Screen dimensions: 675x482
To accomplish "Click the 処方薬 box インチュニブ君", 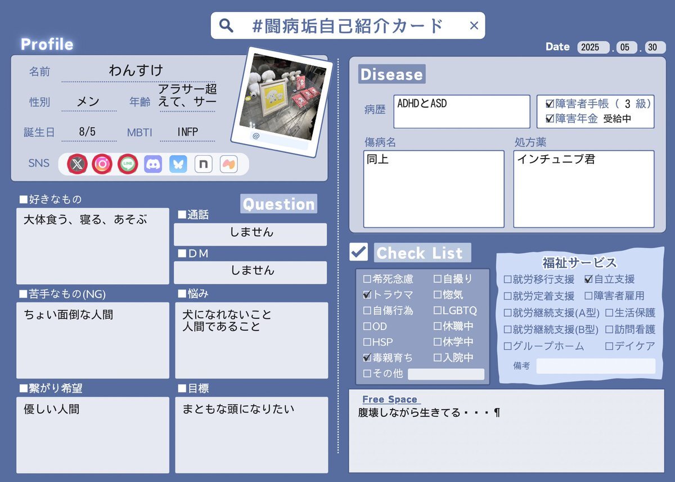I will [584, 188].
